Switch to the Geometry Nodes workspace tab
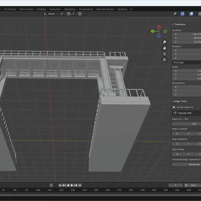Screen dimensions: 201x201 click(105, 9)
